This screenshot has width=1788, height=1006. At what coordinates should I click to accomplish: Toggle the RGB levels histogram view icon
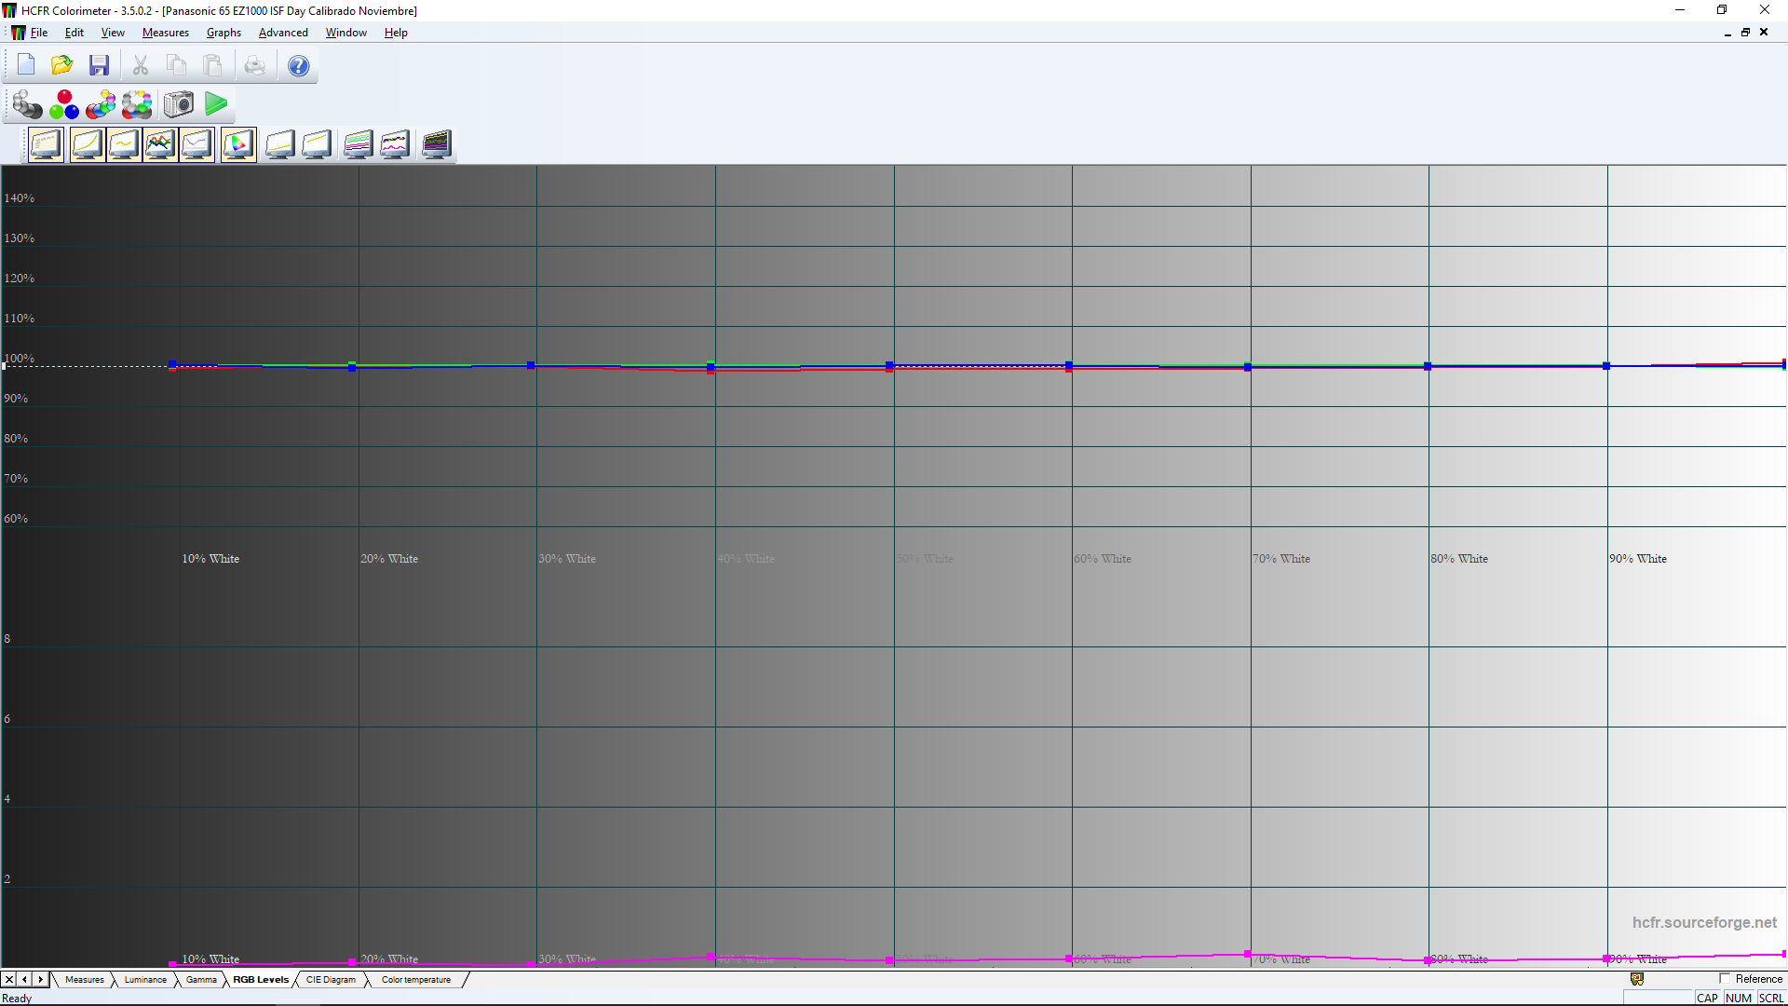click(160, 144)
